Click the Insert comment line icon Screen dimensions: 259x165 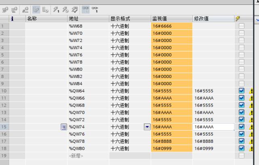click(25, 10)
